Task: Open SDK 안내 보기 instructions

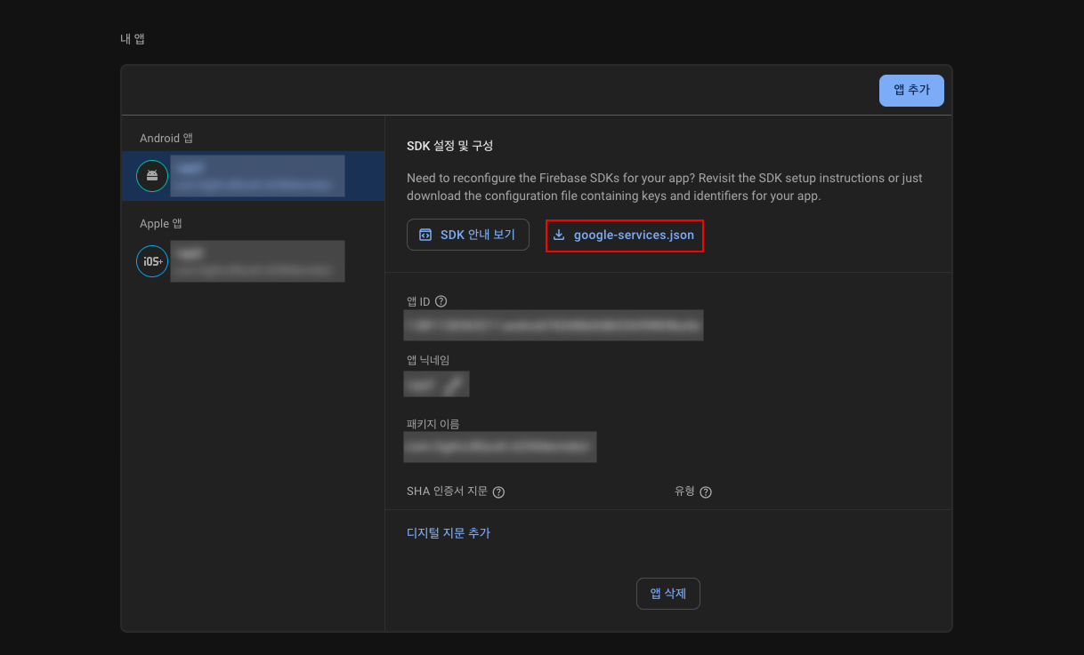Action: [468, 235]
